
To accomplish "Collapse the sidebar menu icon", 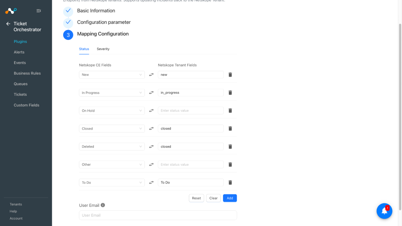I will tap(39, 11).
